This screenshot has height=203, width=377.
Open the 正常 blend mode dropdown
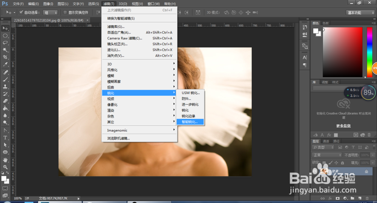point(327,155)
